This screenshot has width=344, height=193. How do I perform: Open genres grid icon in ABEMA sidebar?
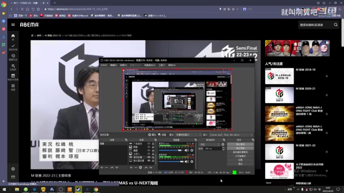click(13, 87)
